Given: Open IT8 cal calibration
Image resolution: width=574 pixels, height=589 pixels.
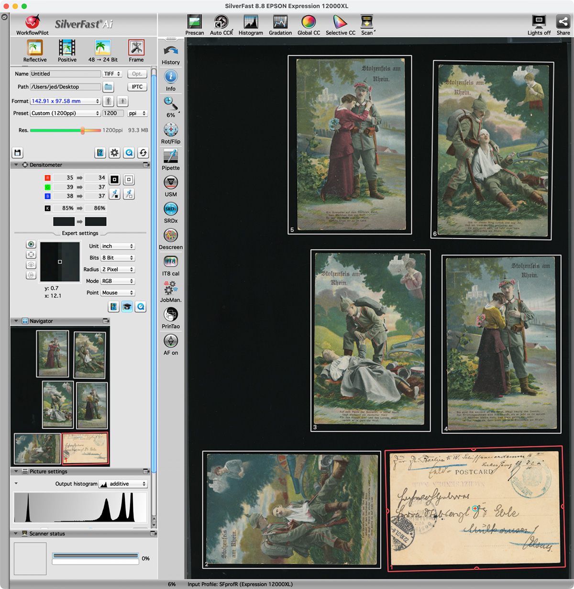Looking at the screenshot, I should (x=171, y=266).
